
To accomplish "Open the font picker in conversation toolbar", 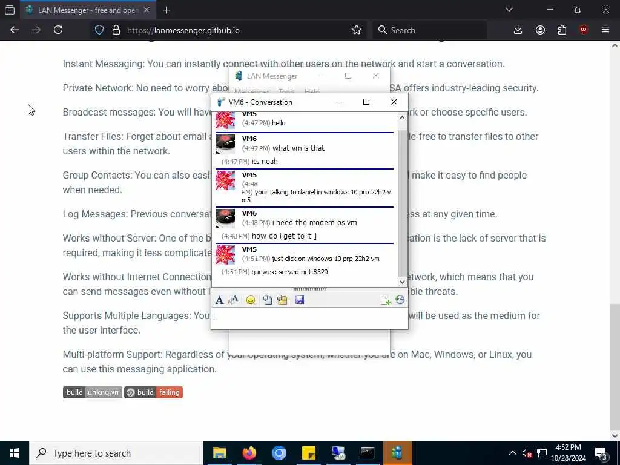I will [219, 300].
